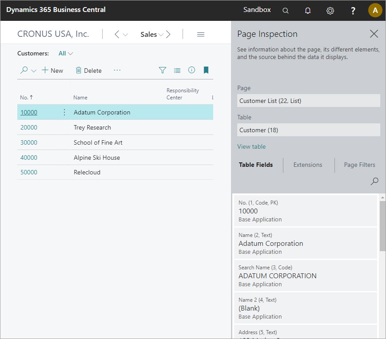Select the Relecloud row
Viewport: 386px width, 339px height.
(x=115, y=172)
